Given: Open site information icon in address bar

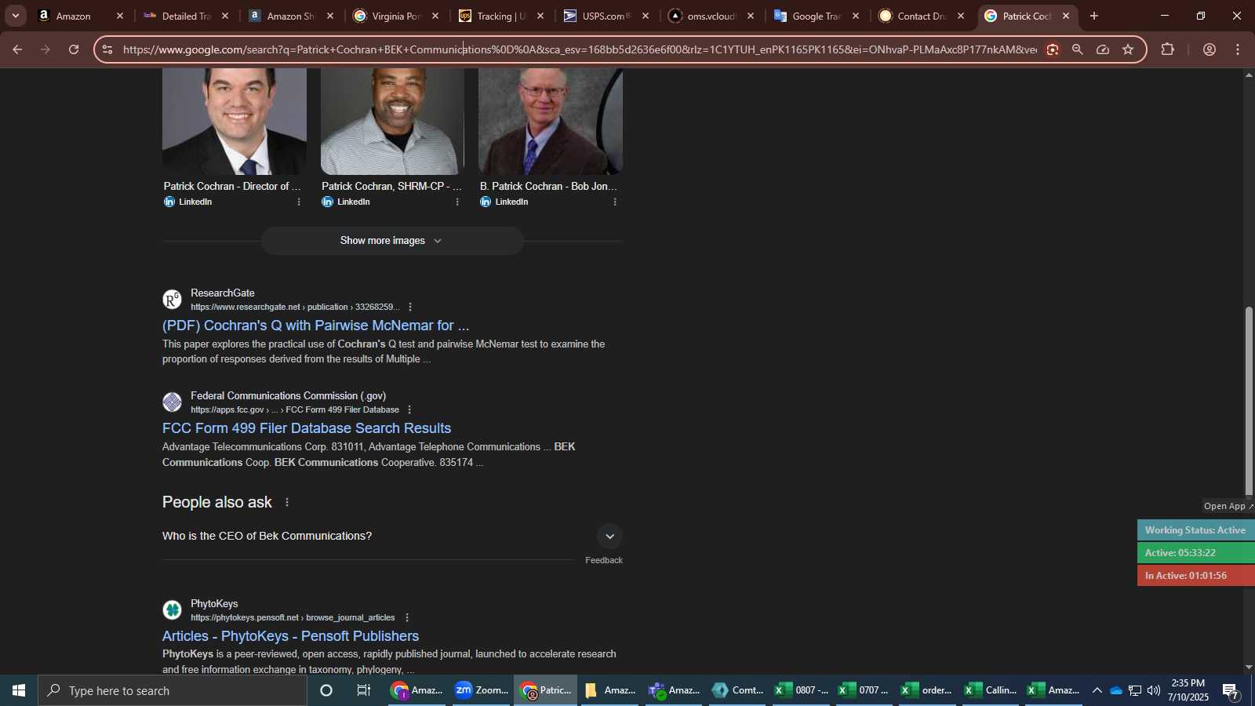Looking at the screenshot, I should tap(108, 49).
